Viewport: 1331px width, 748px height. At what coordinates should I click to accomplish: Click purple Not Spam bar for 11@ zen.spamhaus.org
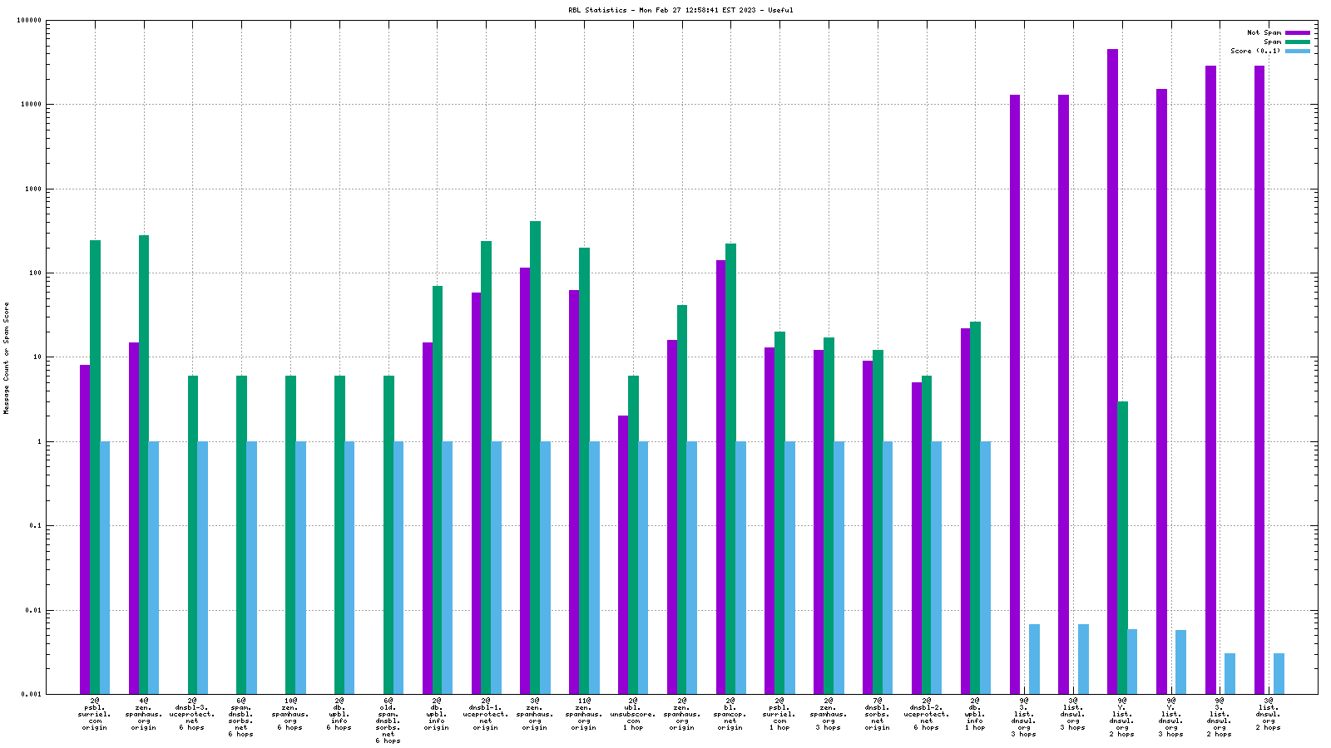[574, 492]
